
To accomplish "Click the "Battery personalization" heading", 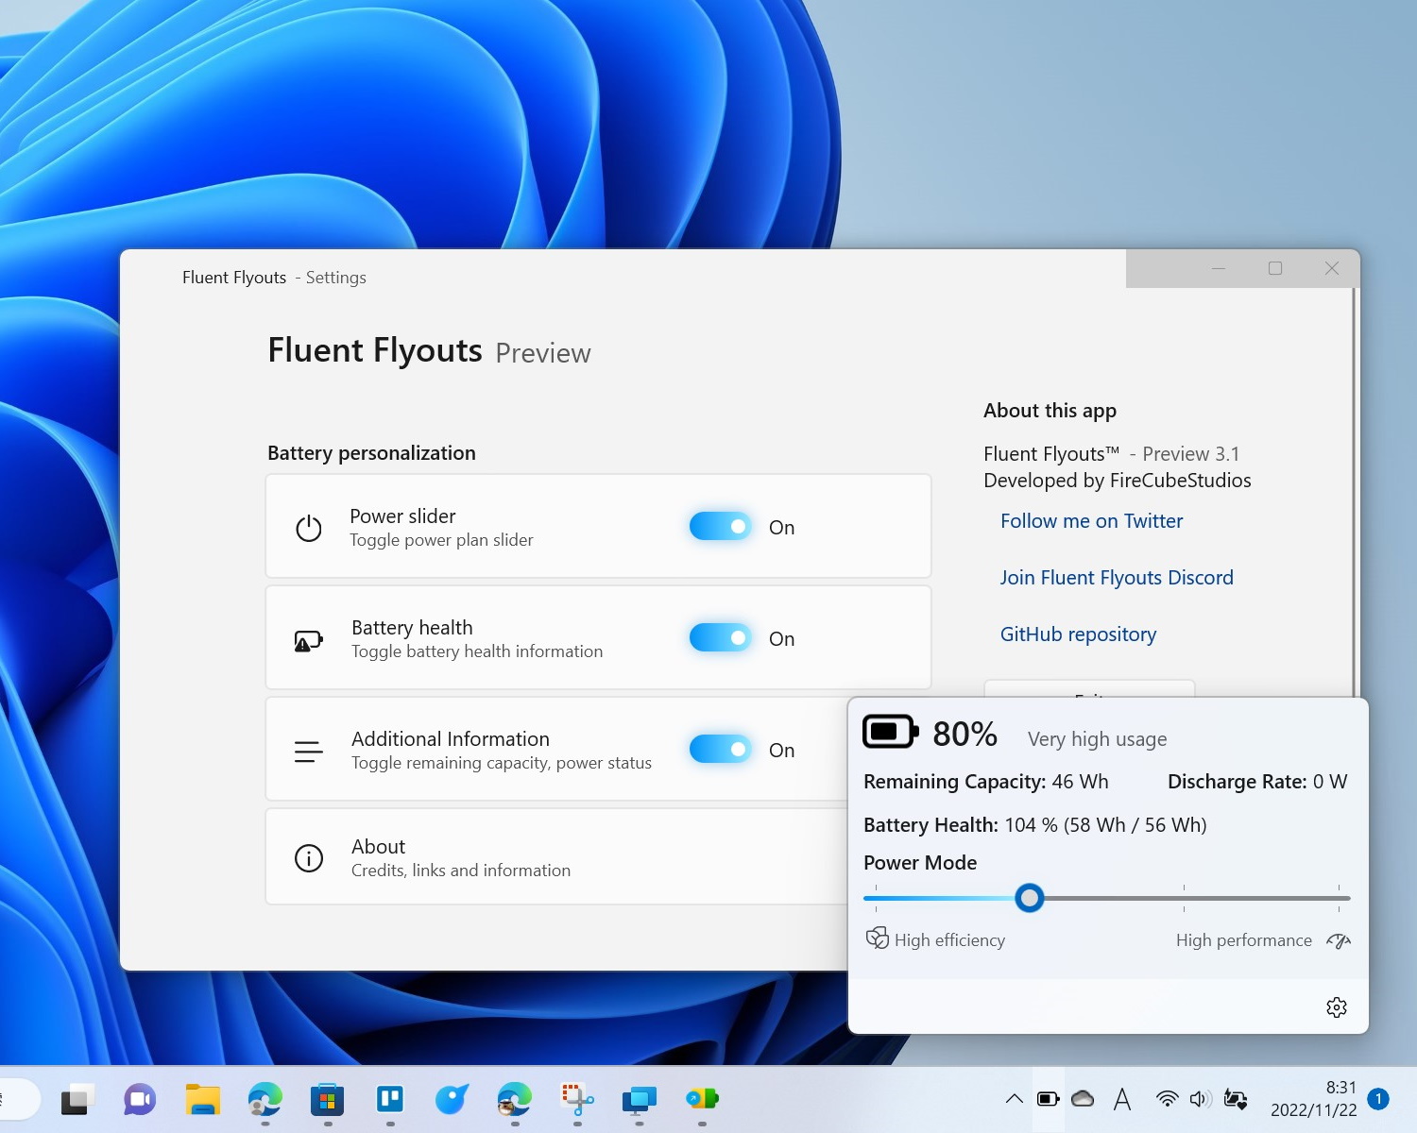I will point(371,453).
